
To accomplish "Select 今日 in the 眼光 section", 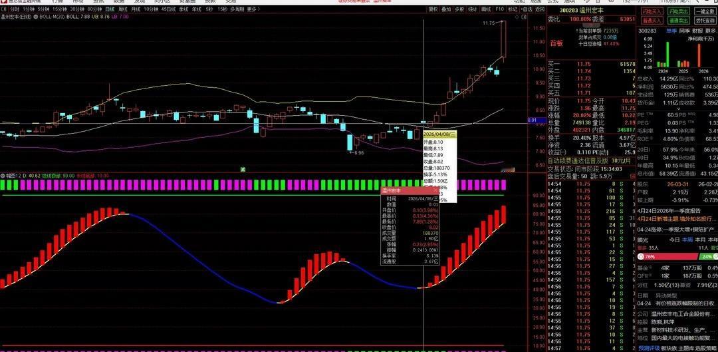I will [675, 240].
